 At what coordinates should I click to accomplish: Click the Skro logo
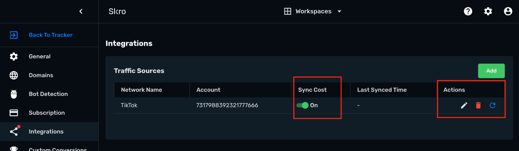tap(117, 11)
